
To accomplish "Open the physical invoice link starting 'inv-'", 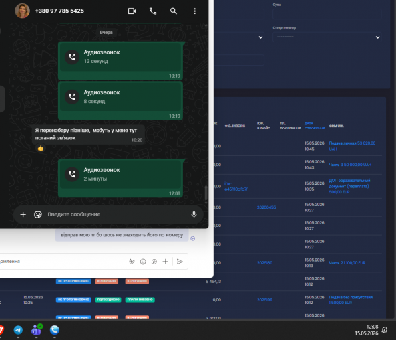I will coord(236,186).
